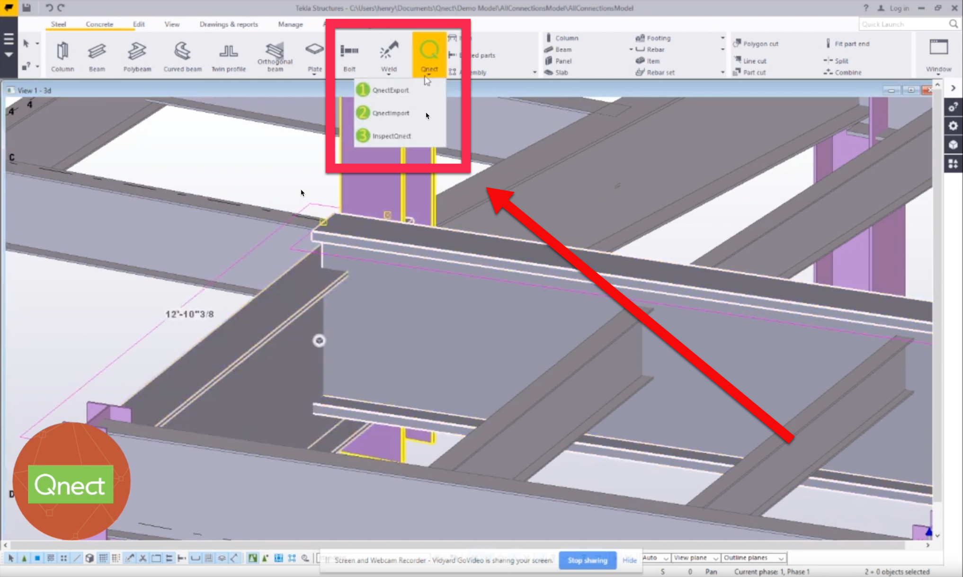
Task: Open the View plane dropdown
Action: 695,558
